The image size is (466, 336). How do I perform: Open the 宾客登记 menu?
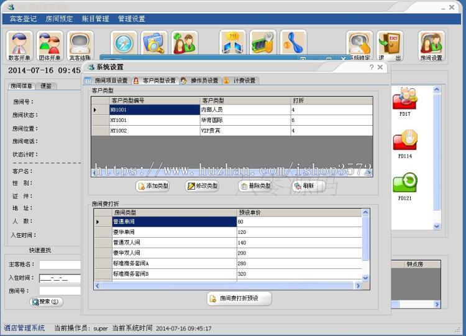tap(23, 19)
